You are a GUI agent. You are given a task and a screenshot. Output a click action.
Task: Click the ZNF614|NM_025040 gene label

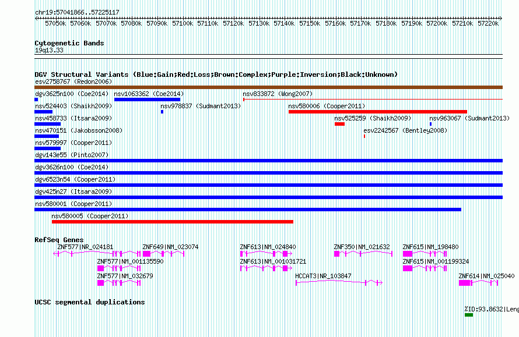click(x=486, y=276)
